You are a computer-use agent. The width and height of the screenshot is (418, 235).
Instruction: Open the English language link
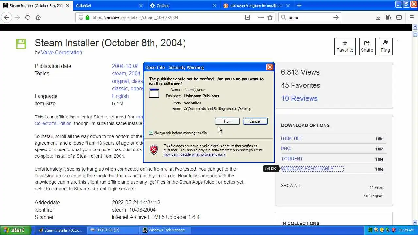pos(120,96)
